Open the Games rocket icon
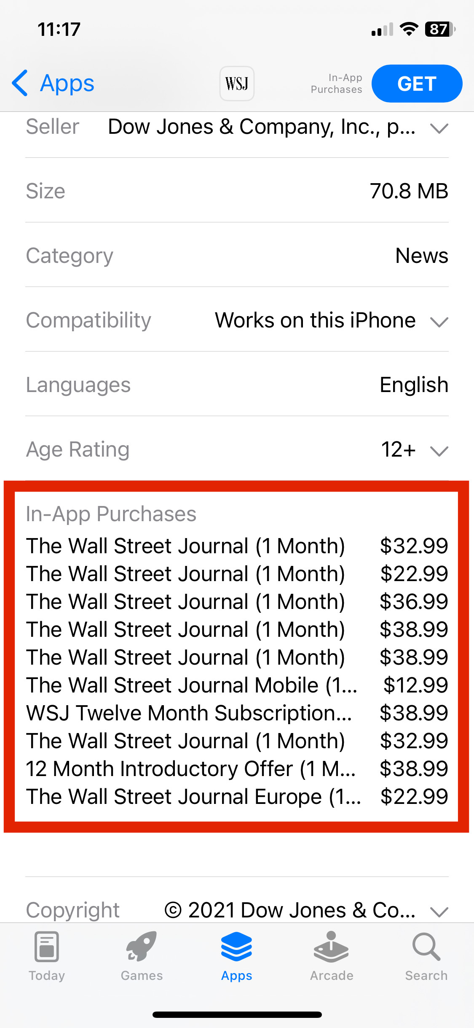The image size is (474, 1028). click(142, 947)
